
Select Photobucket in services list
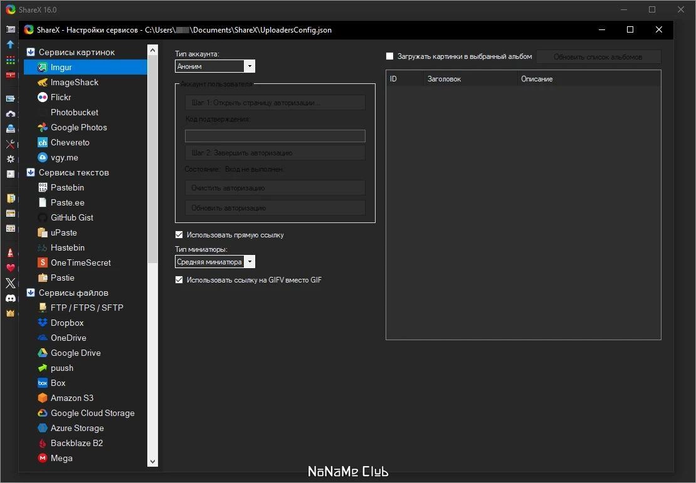75,113
